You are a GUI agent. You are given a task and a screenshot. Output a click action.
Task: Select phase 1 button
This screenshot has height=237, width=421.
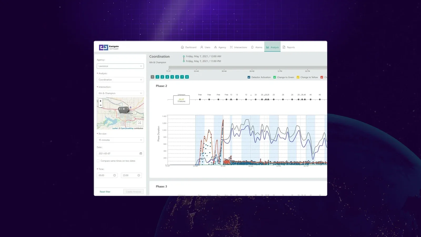(152, 77)
